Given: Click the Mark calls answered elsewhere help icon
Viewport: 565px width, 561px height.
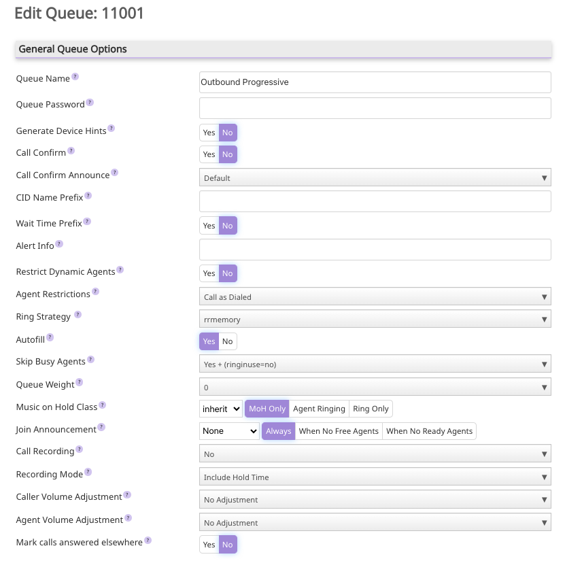Looking at the screenshot, I should coord(149,539).
